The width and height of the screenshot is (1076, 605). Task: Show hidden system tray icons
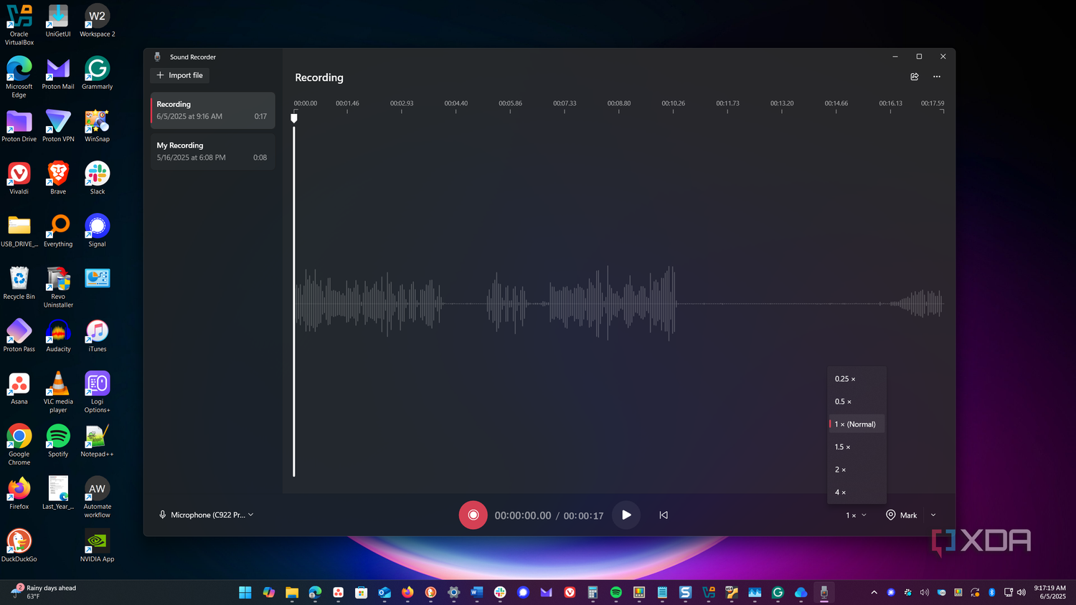pyautogui.click(x=874, y=592)
